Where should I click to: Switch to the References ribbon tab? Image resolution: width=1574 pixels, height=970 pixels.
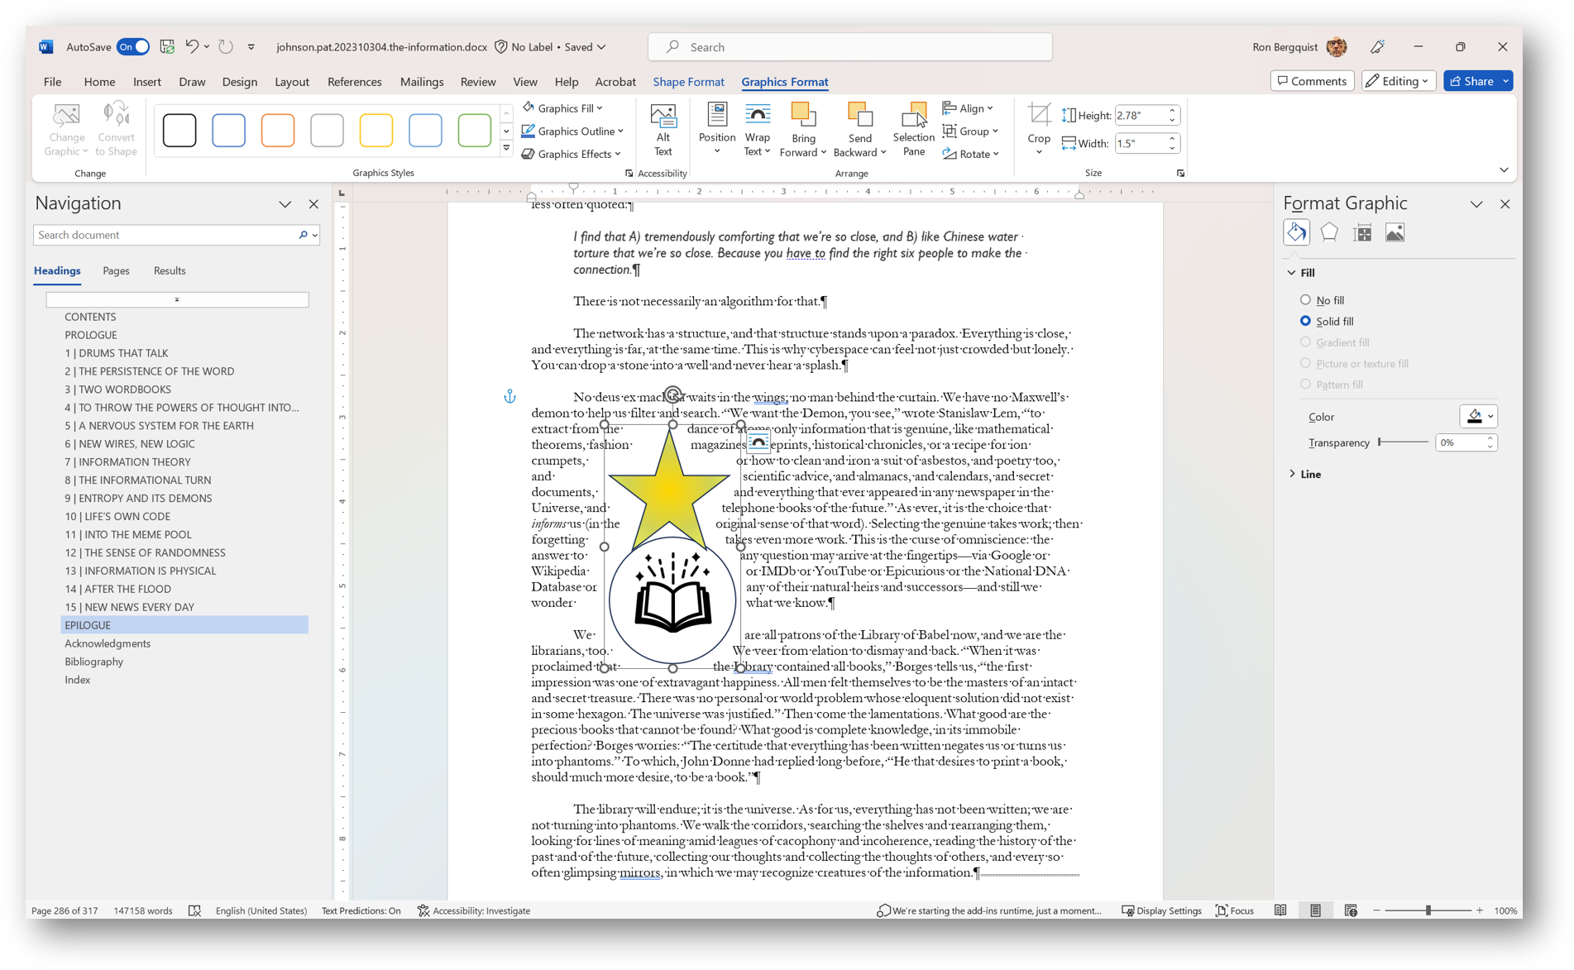pos(354,81)
